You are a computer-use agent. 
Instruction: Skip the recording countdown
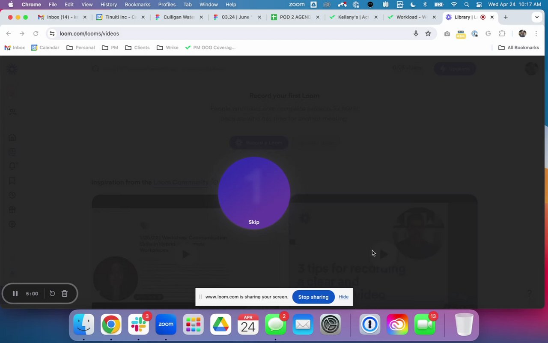coord(254,222)
